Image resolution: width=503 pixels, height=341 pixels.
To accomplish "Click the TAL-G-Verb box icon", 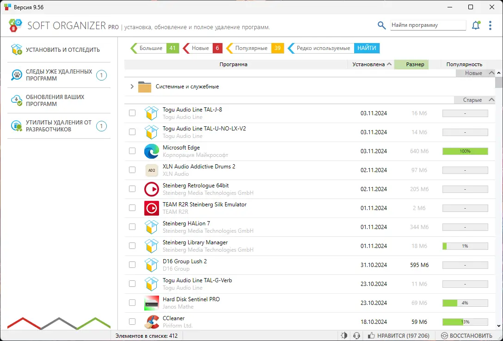I will (x=152, y=284).
